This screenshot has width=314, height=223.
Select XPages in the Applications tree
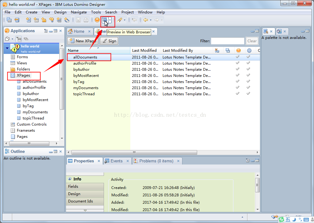click(23, 75)
